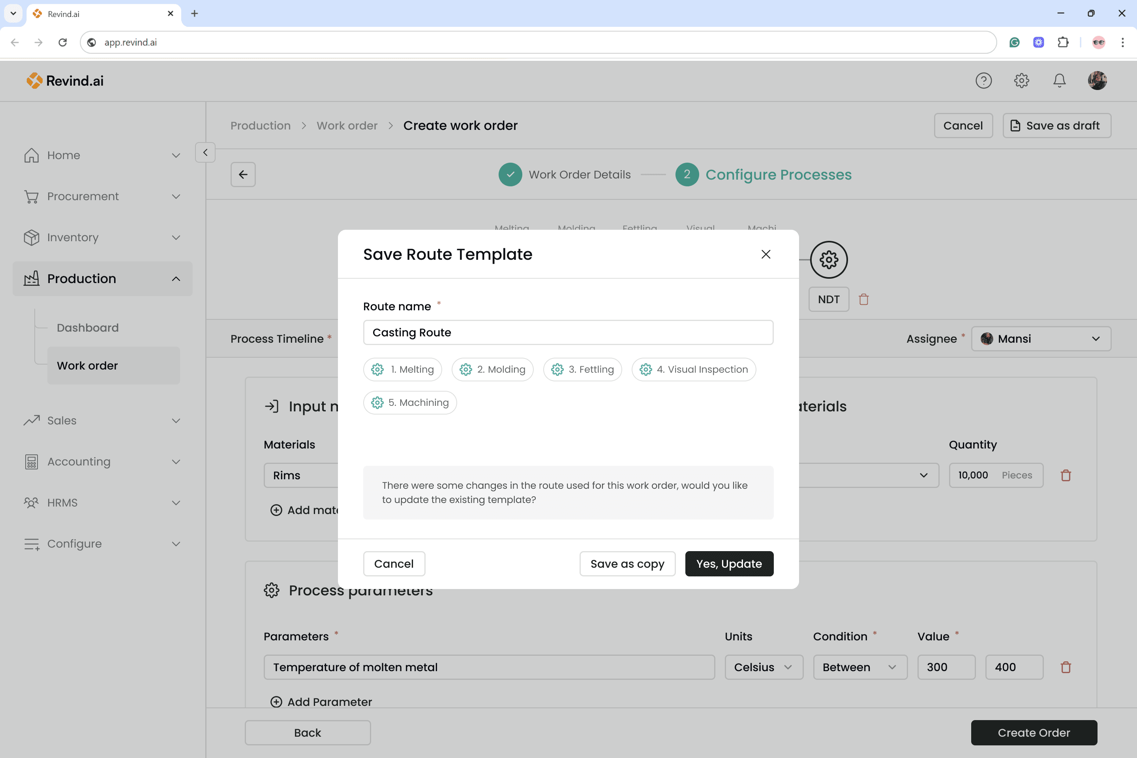Click the Yes, Update button
This screenshot has height=758, width=1137.
pyautogui.click(x=728, y=564)
